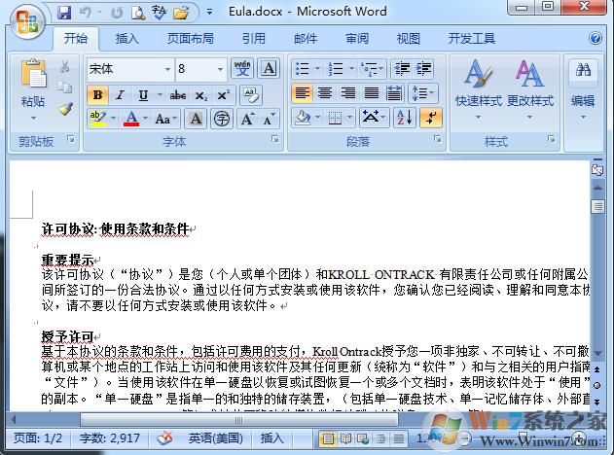
Task: Switch to Draft view icon in status bar
Action: pyautogui.click(x=399, y=438)
